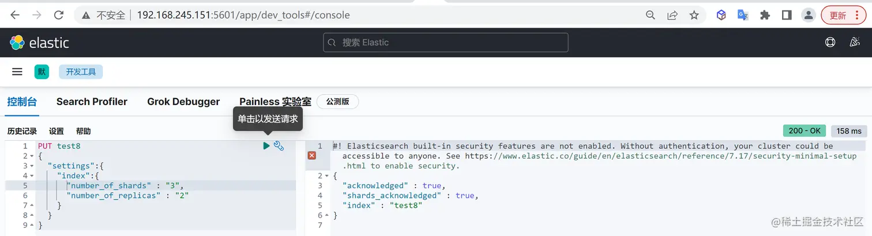Viewport: 872px width, 236px height.
Task: Switch to the Painless 实验室 tab
Action: (x=275, y=102)
